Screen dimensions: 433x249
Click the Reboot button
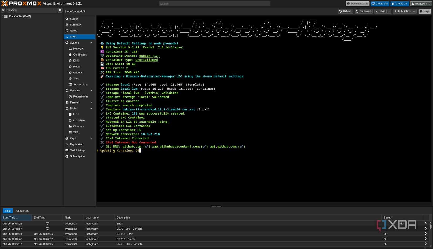pos(345,11)
